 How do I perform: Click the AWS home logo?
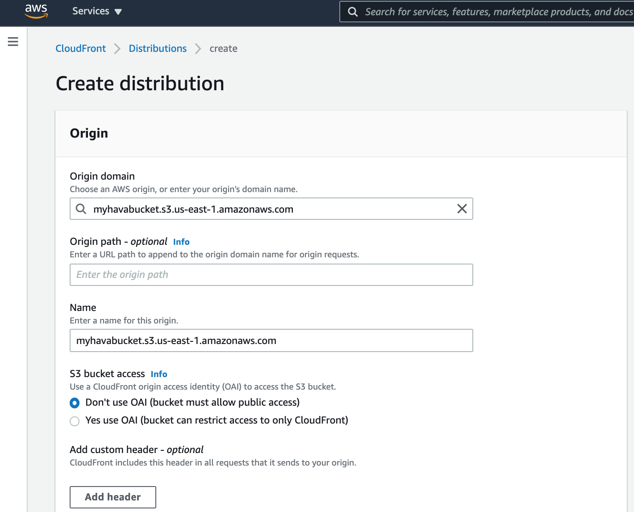click(36, 11)
